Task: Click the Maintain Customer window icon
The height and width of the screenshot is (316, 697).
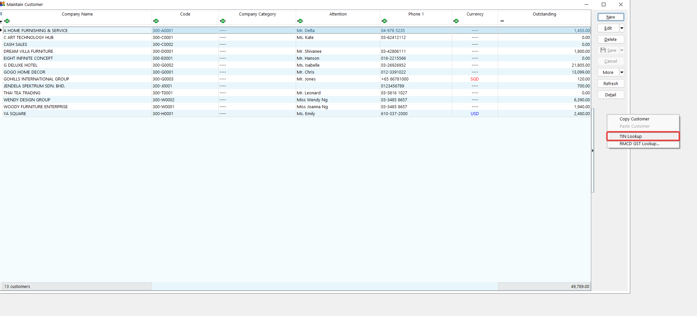Action: click(x=3, y=4)
